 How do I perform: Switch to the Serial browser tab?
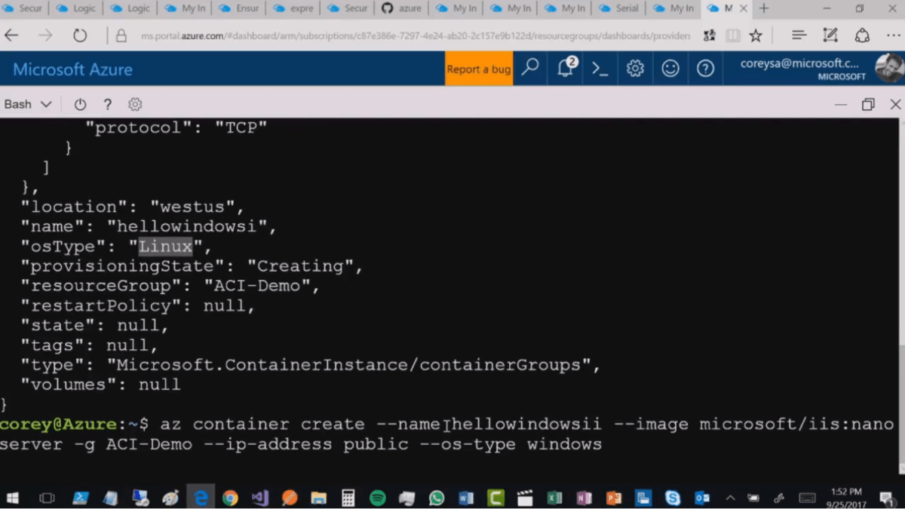point(619,9)
